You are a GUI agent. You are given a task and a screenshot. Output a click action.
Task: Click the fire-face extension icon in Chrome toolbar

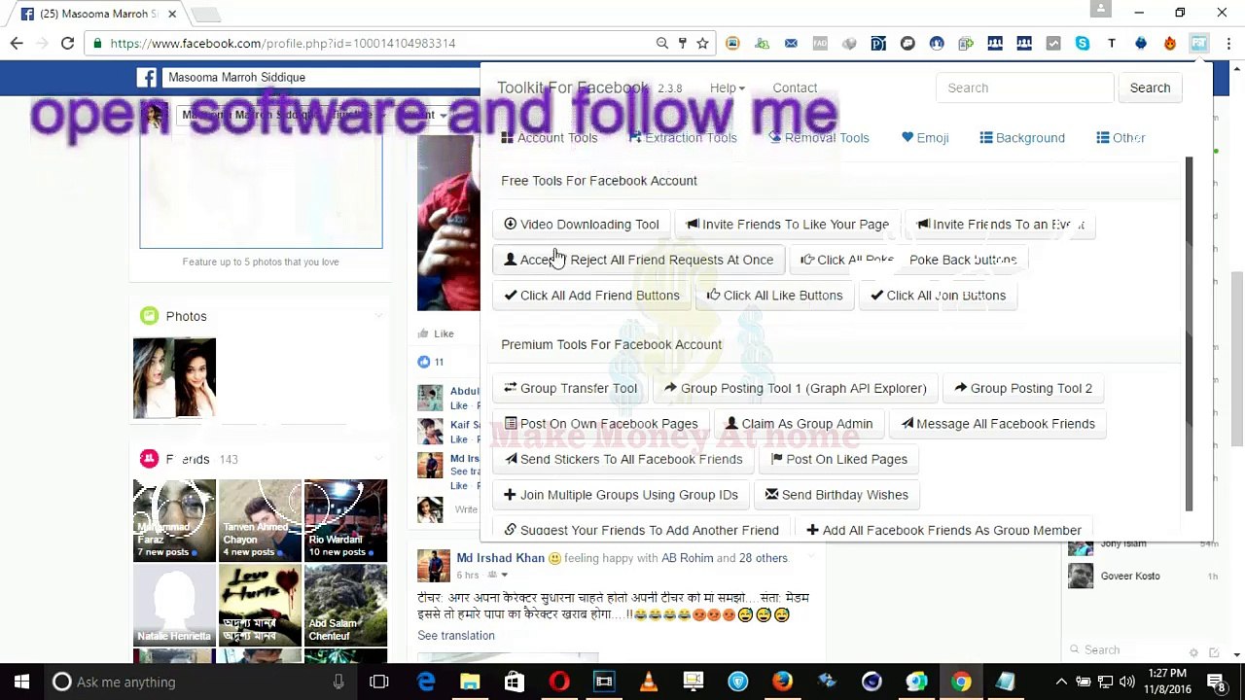point(1169,43)
